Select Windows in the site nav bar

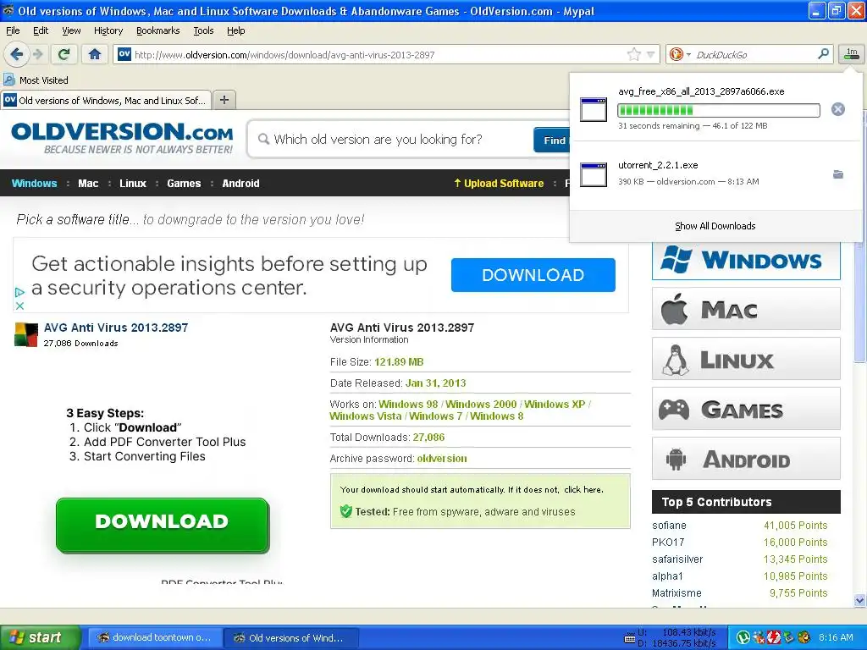(x=34, y=183)
